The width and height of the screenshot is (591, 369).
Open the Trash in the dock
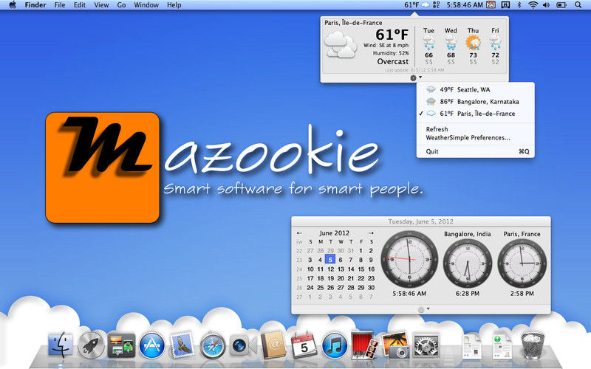[x=533, y=345]
